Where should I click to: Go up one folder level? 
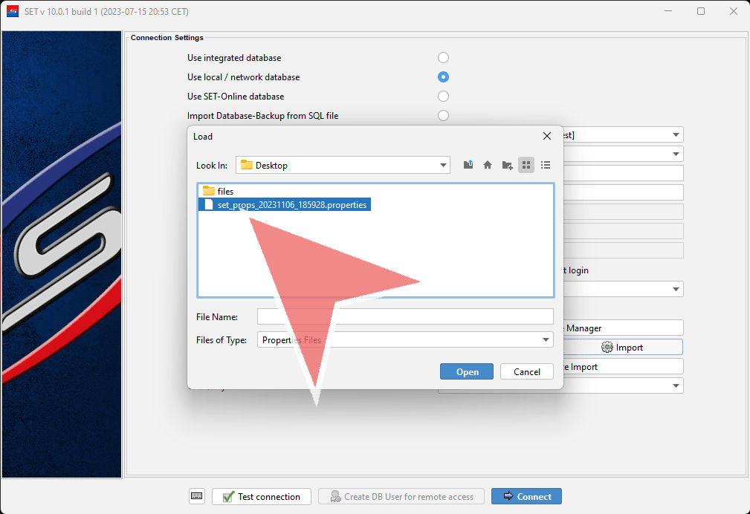tap(468, 165)
